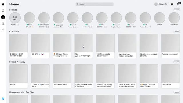Open friend CMETANKA avatar
183x103 pixels.
pyautogui.click(x=174, y=18)
